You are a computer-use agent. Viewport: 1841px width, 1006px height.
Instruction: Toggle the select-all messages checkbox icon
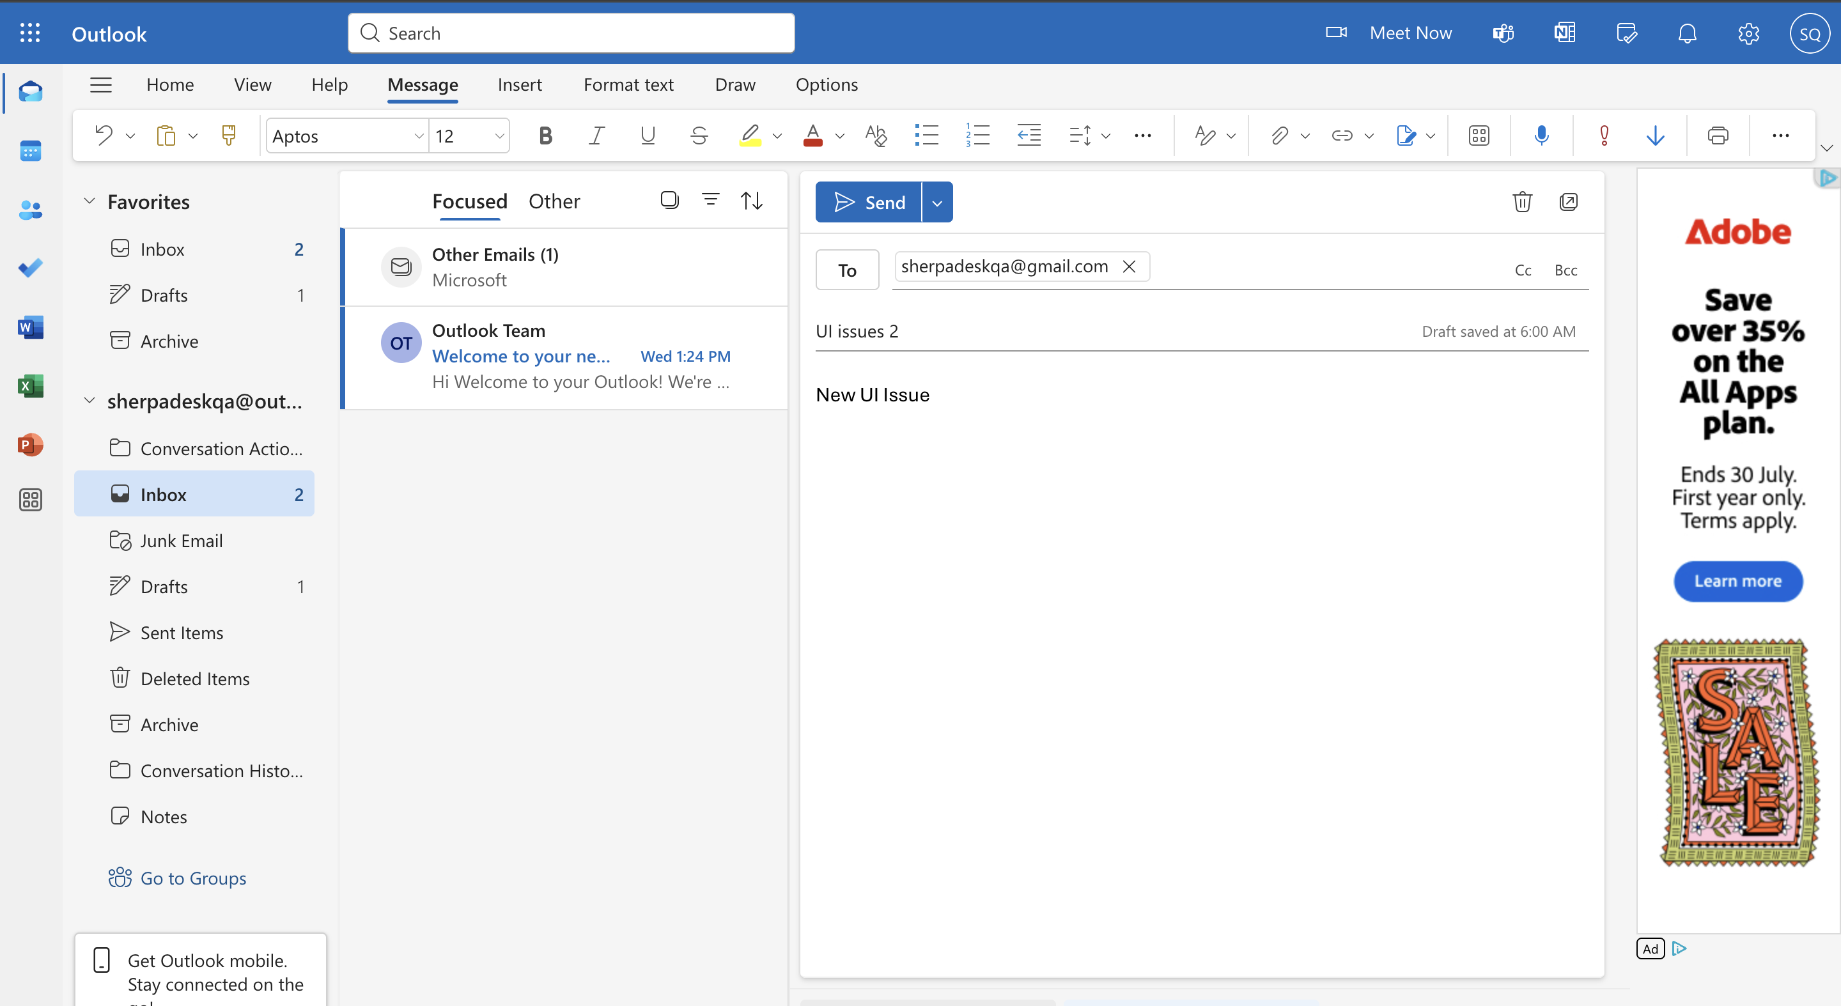[669, 200]
